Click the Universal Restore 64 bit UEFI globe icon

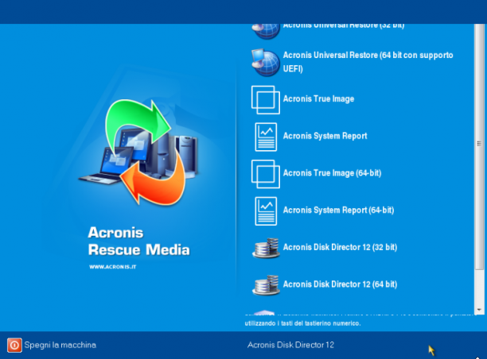click(x=266, y=62)
